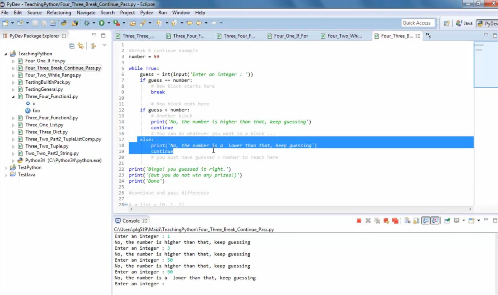Switch to the Four_Two_Whi... editor tab

point(341,36)
